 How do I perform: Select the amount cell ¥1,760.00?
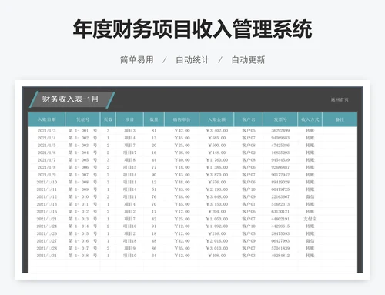(x=217, y=160)
